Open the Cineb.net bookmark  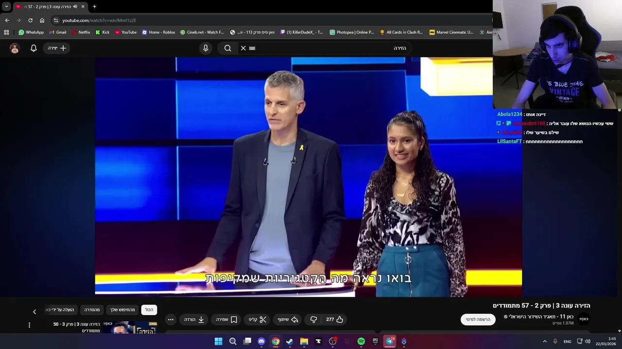click(x=202, y=32)
